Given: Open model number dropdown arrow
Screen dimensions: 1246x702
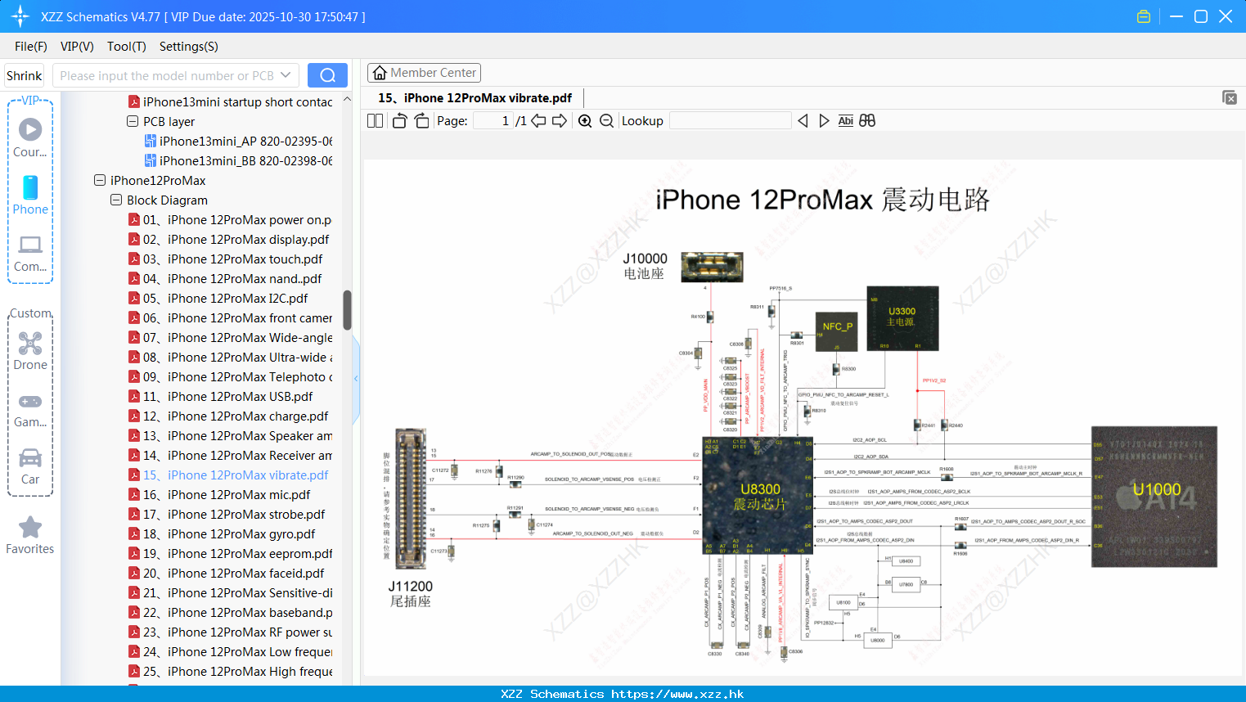Looking at the screenshot, I should pos(286,75).
